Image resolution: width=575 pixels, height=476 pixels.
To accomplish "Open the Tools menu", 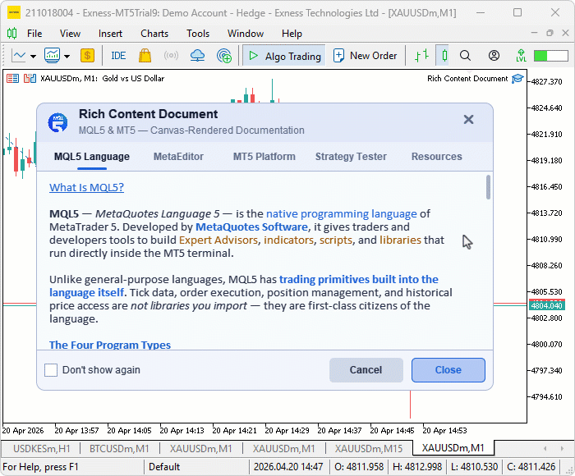I will [x=198, y=34].
